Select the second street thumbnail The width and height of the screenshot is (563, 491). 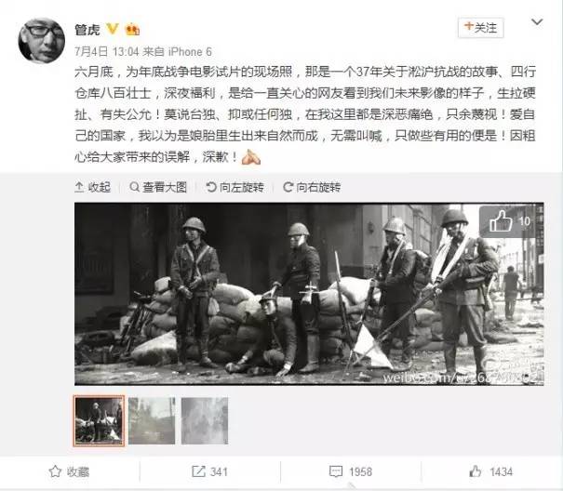(152, 420)
